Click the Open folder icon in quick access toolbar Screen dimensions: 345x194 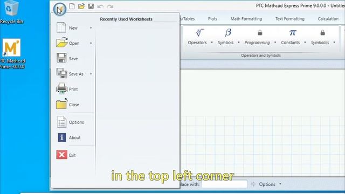click(81, 6)
